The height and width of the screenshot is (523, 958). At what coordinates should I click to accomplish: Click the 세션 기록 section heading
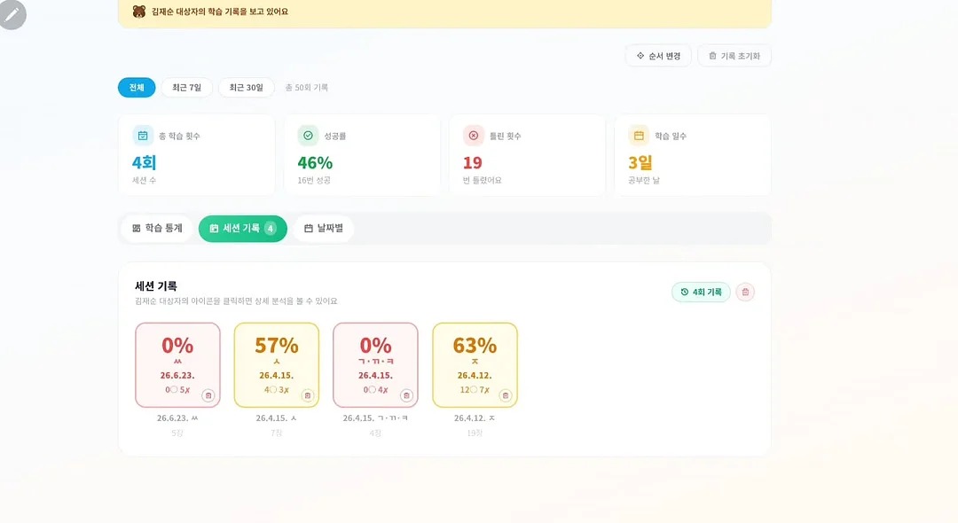(156, 285)
